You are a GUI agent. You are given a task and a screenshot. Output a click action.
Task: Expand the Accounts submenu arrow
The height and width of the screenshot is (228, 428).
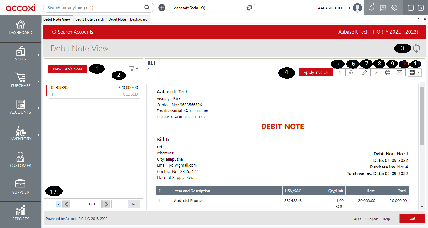[39, 108]
